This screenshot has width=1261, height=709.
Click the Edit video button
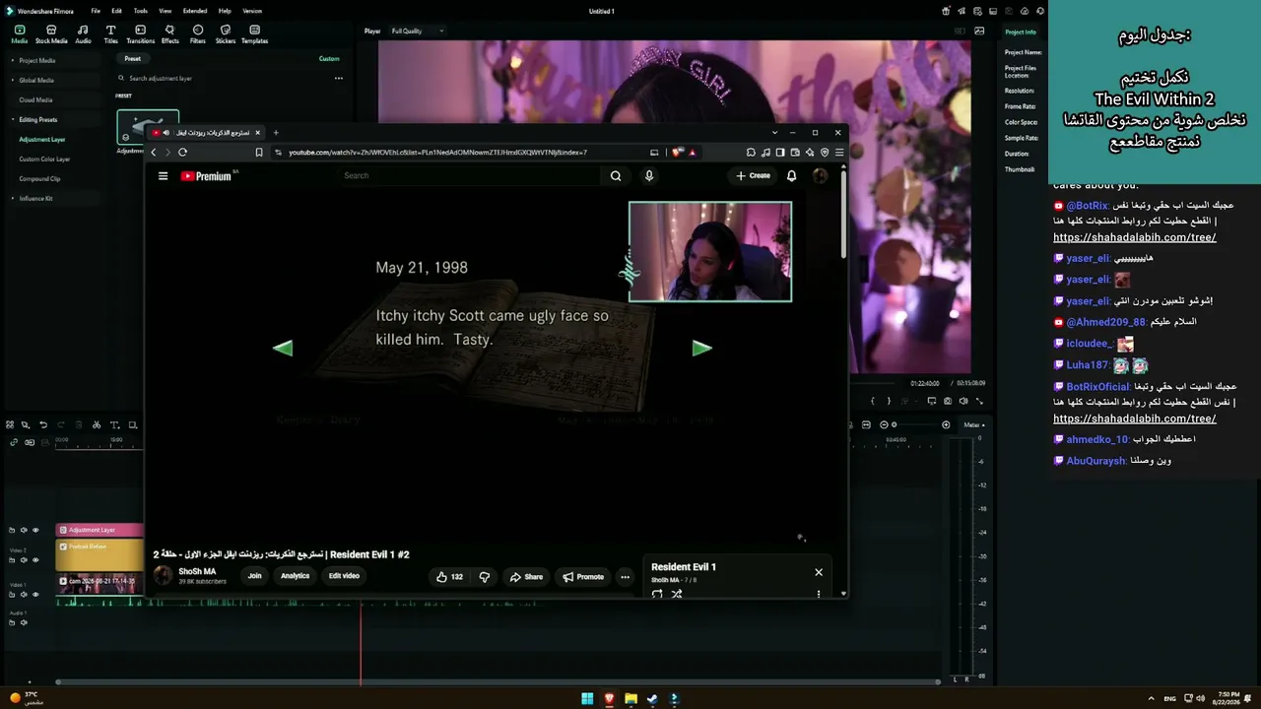pos(344,576)
